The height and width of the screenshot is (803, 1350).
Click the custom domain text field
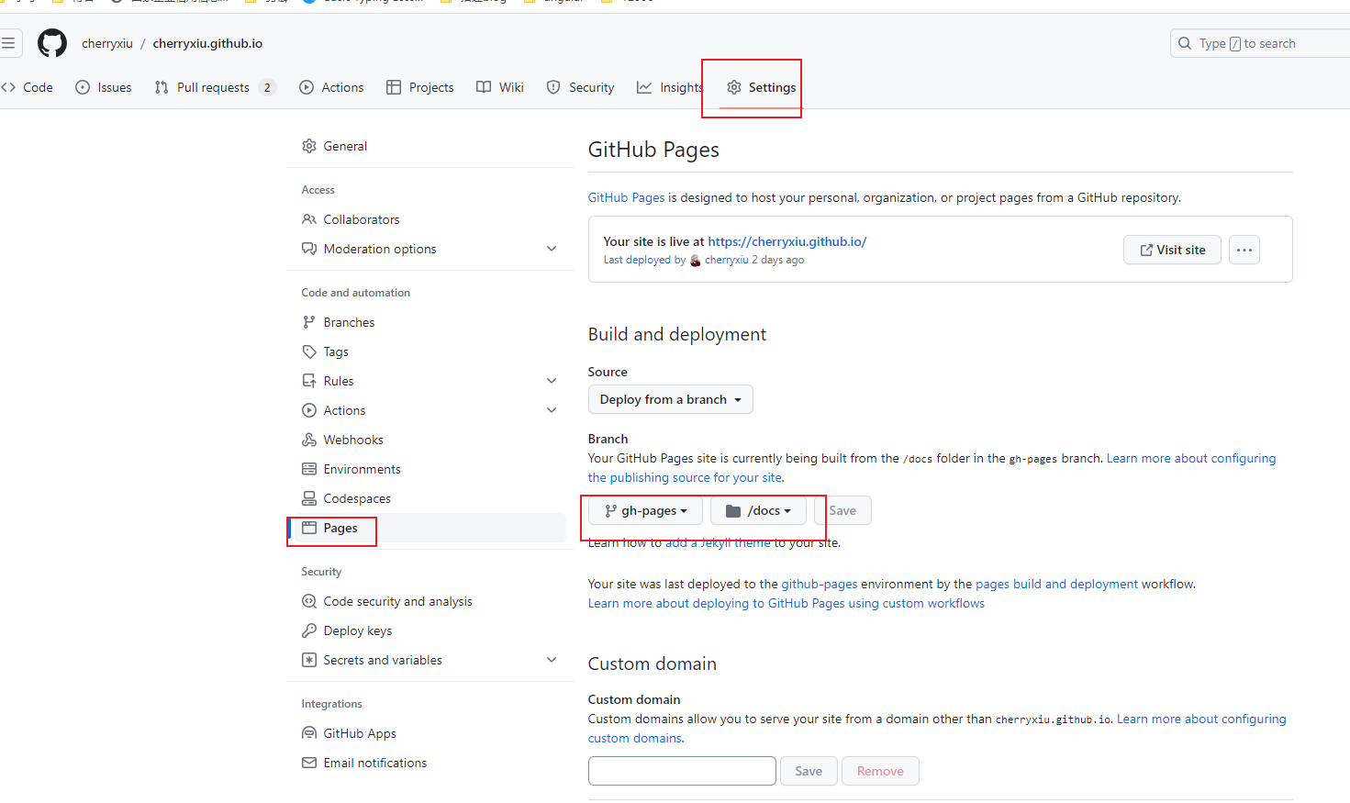(682, 771)
